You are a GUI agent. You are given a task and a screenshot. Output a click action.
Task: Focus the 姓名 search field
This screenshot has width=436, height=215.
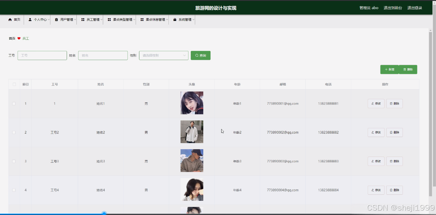click(103, 55)
